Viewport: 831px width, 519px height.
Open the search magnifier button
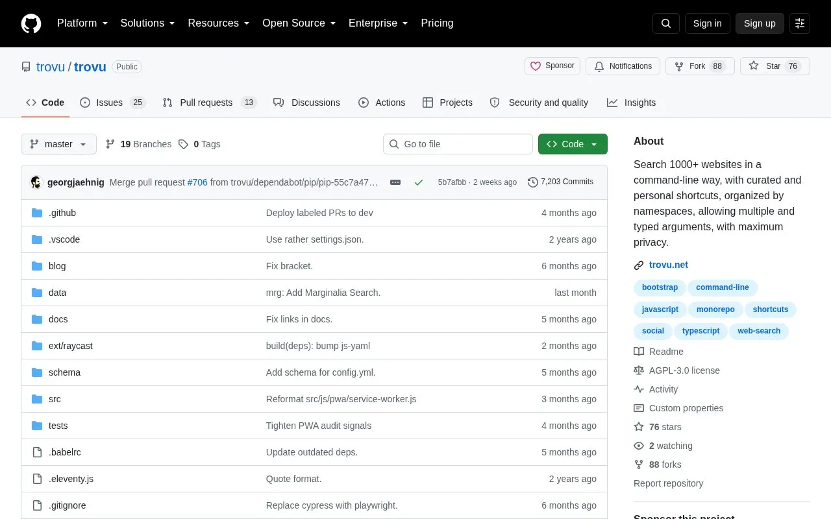tap(666, 23)
